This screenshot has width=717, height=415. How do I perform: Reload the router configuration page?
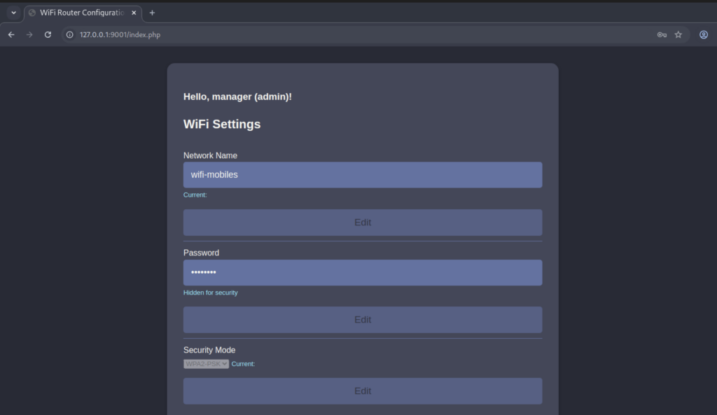(x=48, y=34)
